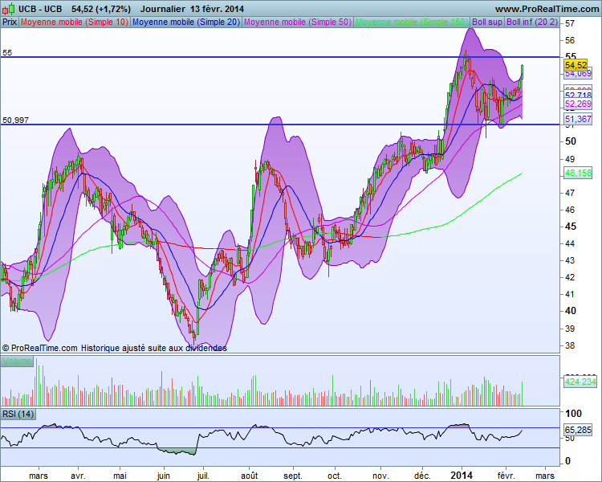
Task: Select the horizontal line labeled 50,997
Action: 279,125
